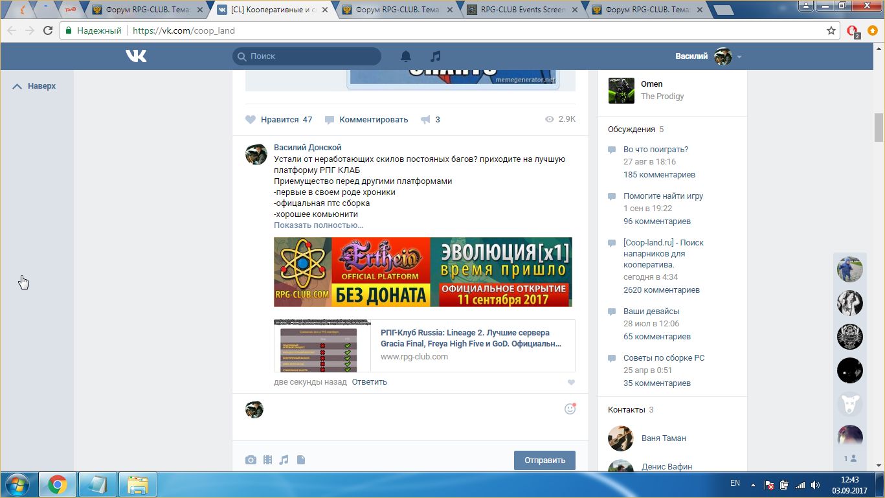Open РПГ-Клуб Russia: Lineage 2 link title
Image resolution: width=885 pixels, height=498 pixels.
tap(471, 338)
